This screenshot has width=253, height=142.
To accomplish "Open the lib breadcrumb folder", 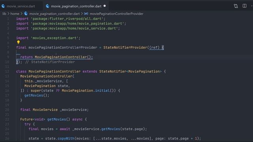I will [x=4, y=14].
